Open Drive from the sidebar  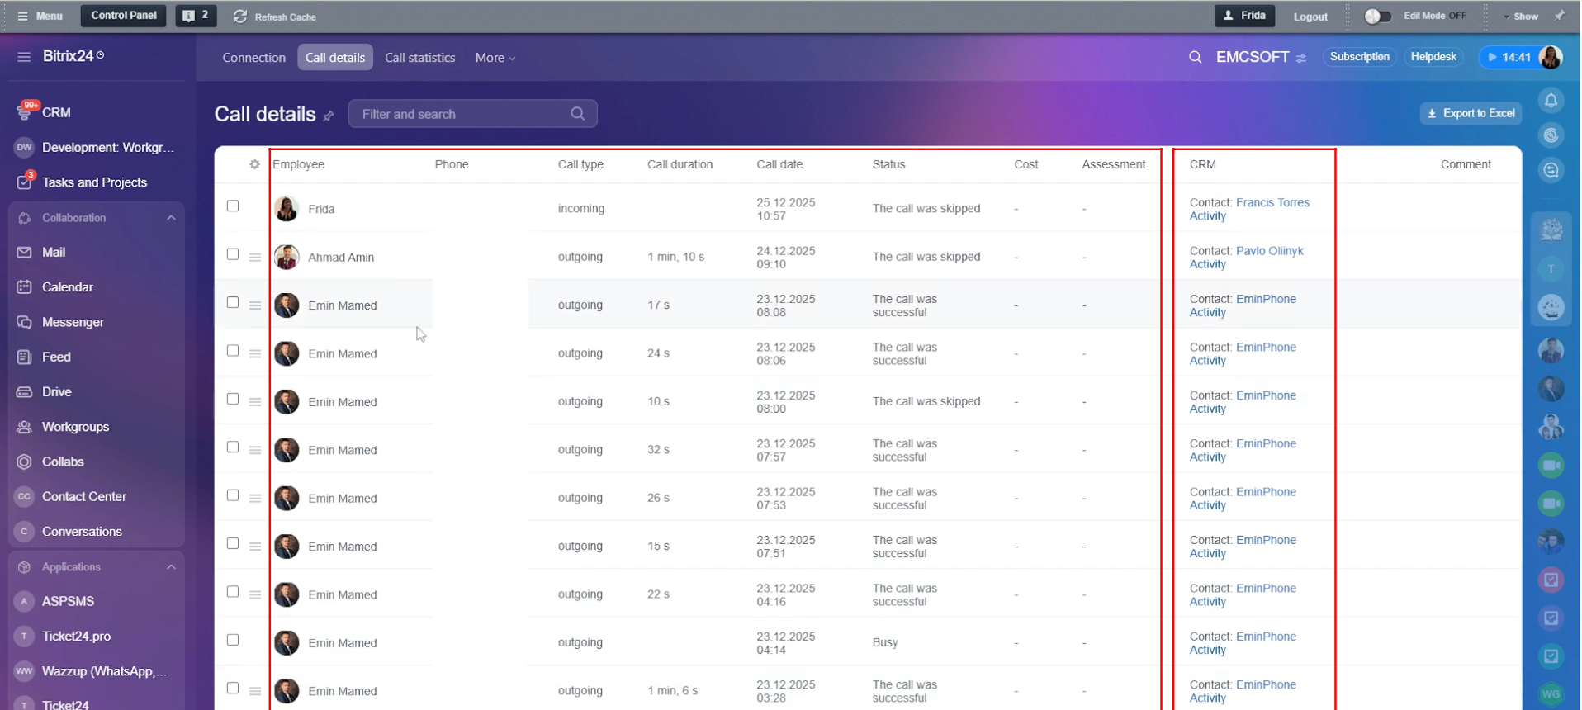[x=56, y=392]
